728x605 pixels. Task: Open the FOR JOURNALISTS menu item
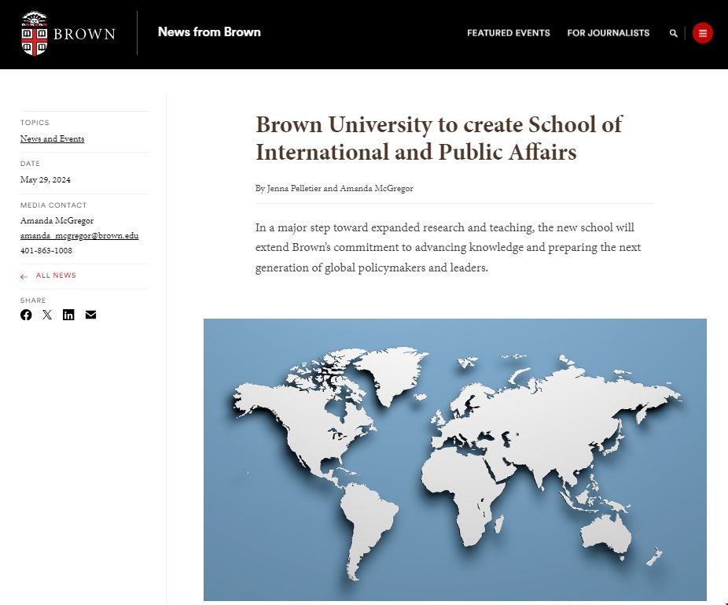coord(608,33)
